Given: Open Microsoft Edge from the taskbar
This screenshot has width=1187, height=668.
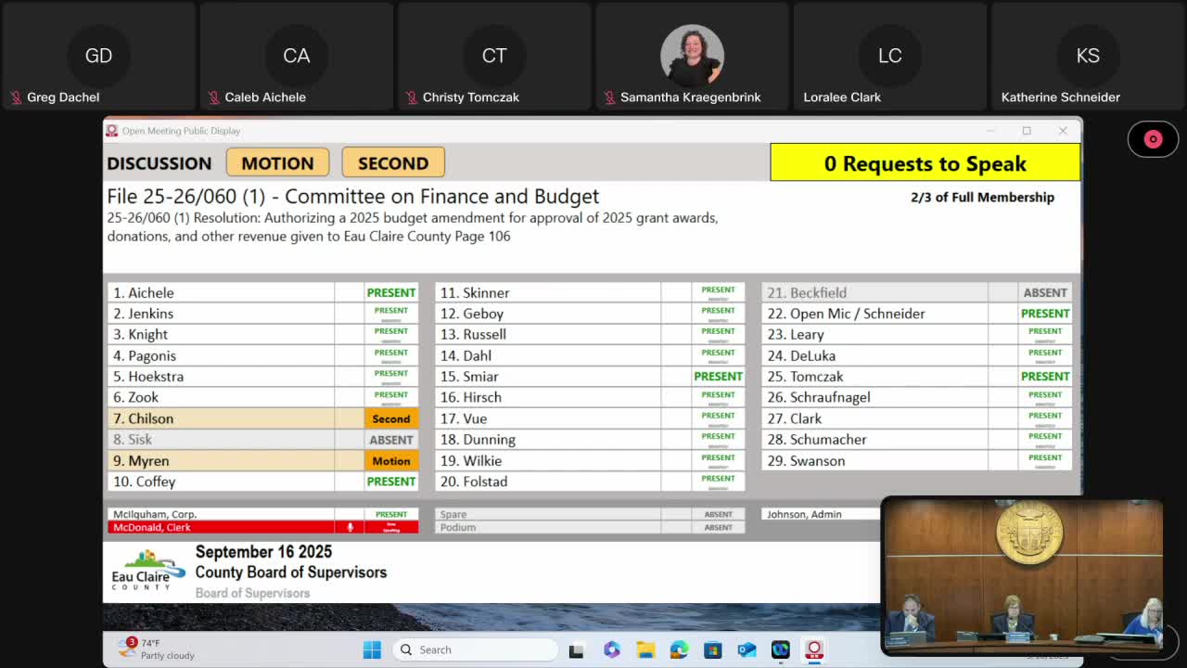Looking at the screenshot, I should (679, 649).
